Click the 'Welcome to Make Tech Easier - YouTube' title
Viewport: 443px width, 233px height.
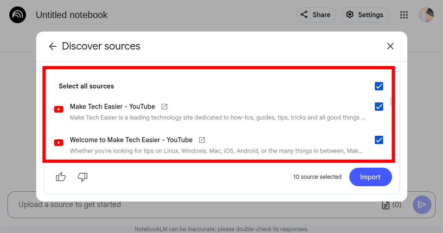131,140
